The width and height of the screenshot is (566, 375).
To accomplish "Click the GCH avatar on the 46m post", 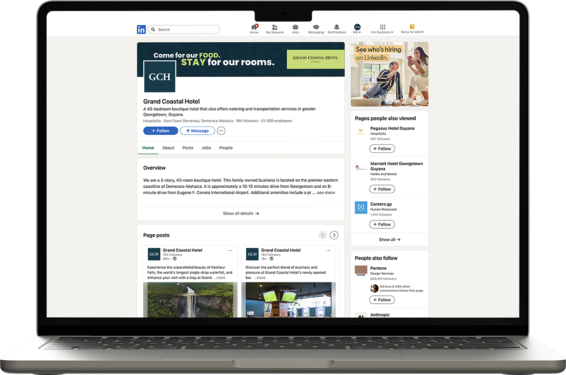I will (x=154, y=254).
